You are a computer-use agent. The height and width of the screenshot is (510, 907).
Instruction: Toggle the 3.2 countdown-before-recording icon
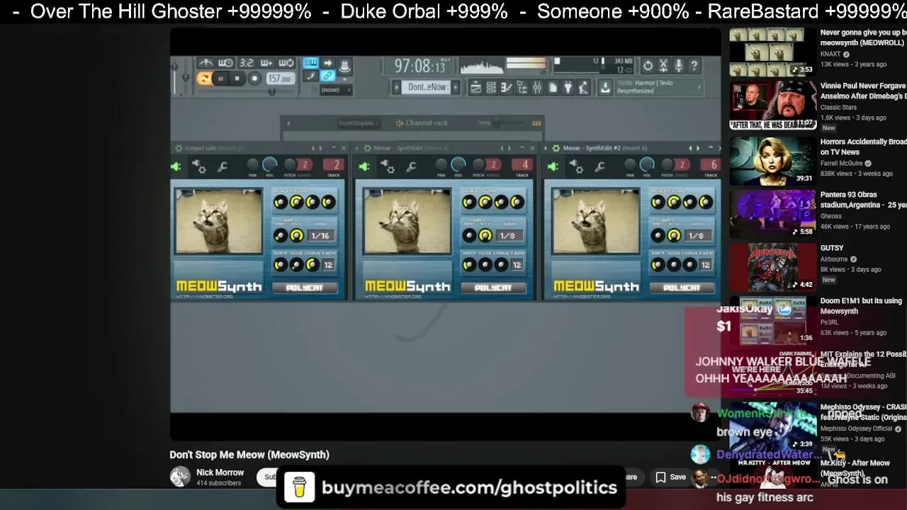[246, 63]
